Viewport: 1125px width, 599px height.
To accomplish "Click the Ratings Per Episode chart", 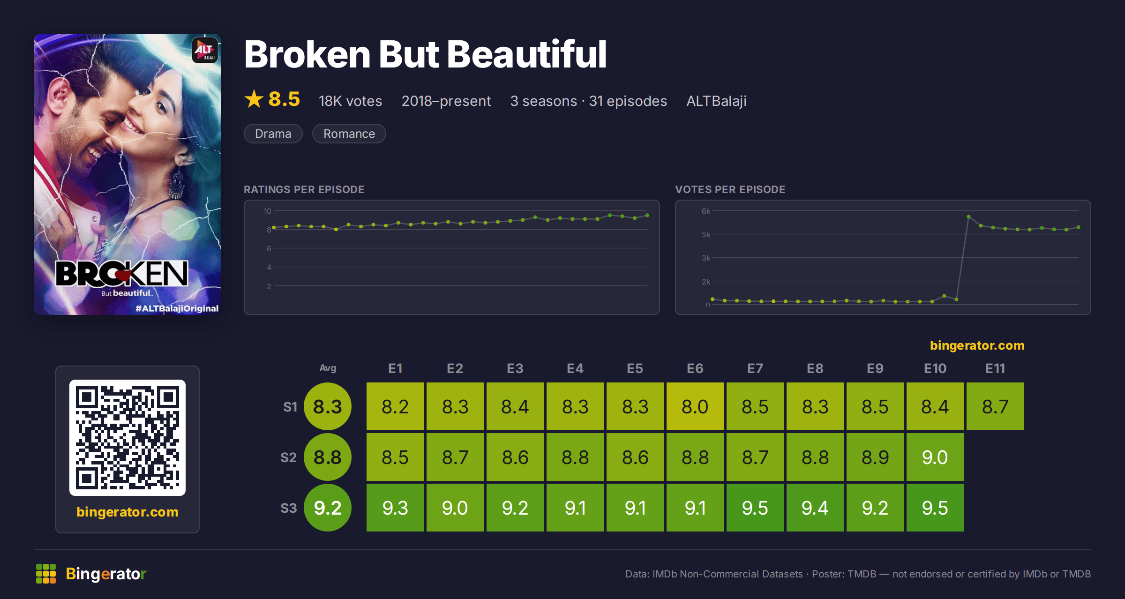I will (x=452, y=257).
